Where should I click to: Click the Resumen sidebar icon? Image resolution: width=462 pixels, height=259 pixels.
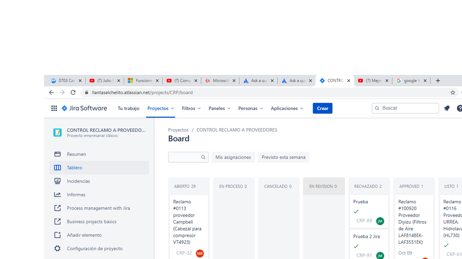[57, 154]
